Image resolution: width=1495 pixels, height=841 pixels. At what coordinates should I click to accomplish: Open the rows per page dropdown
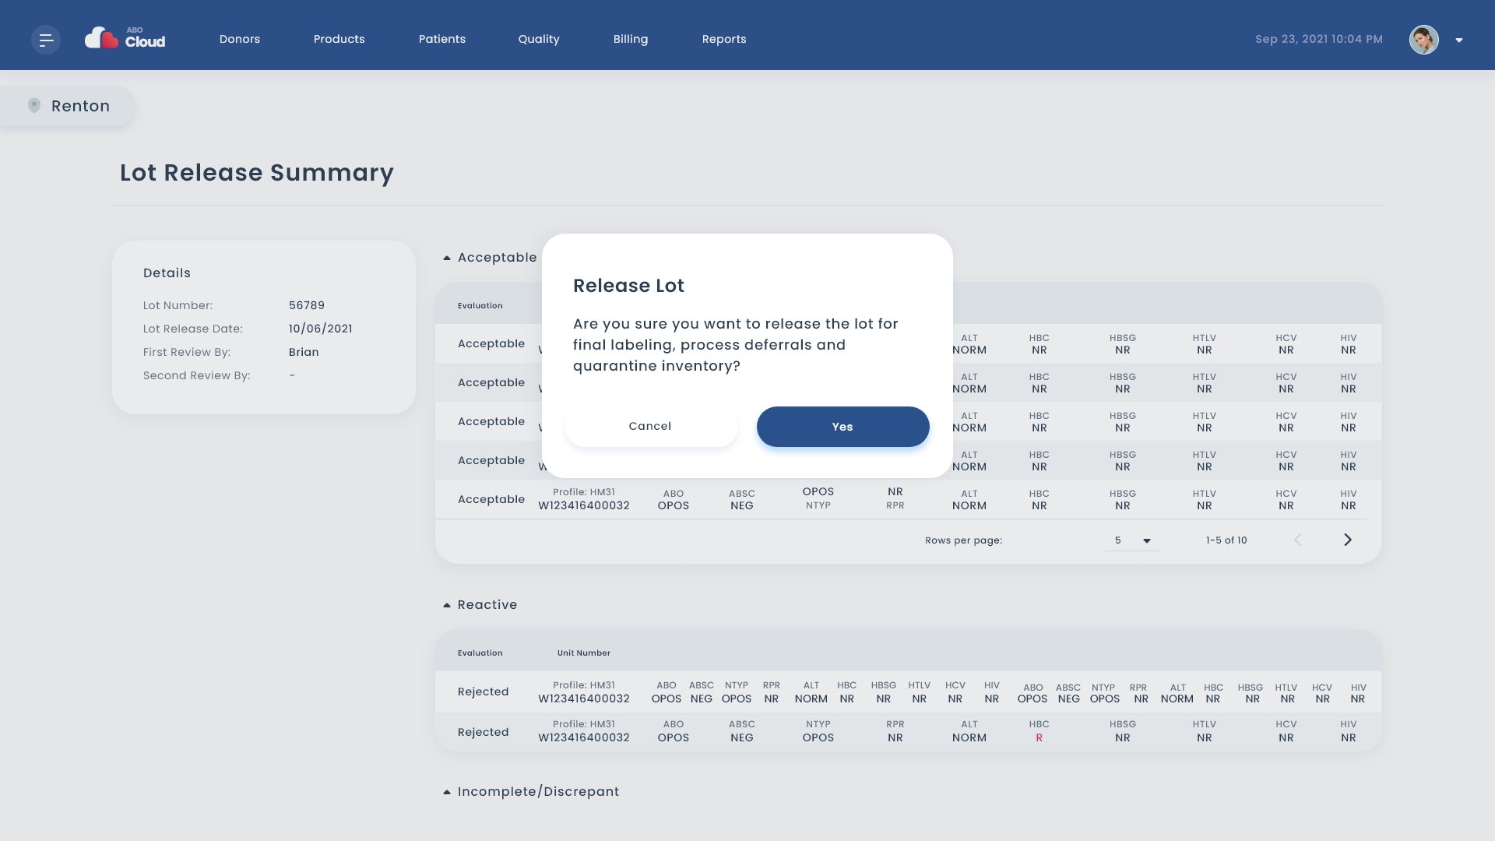(1131, 540)
